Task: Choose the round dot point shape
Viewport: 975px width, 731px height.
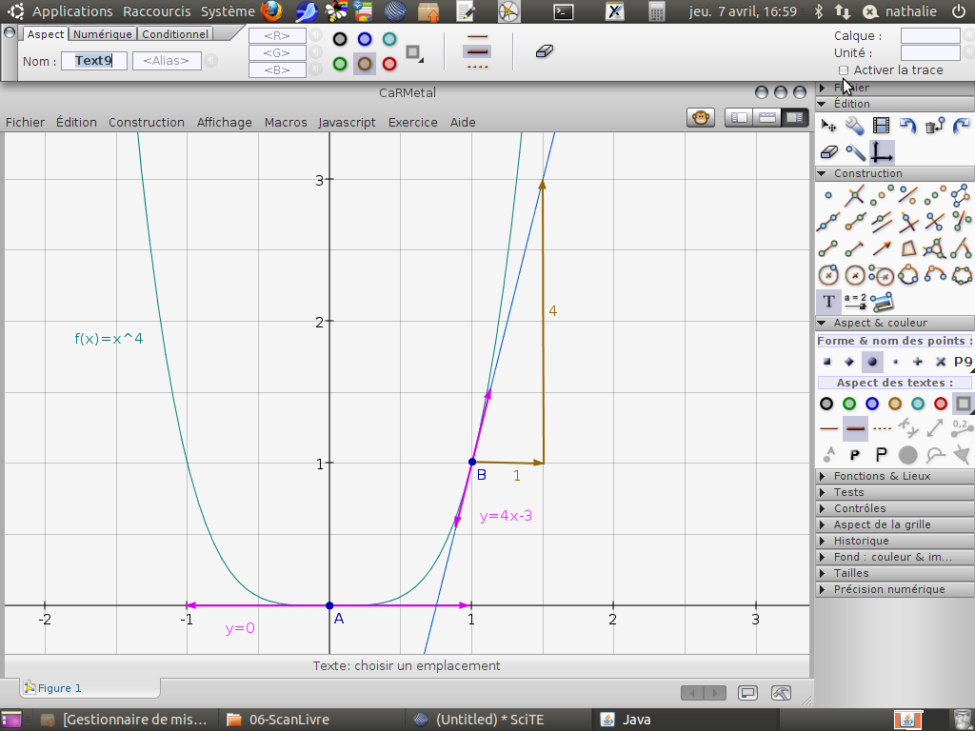Action: click(871, 362)
